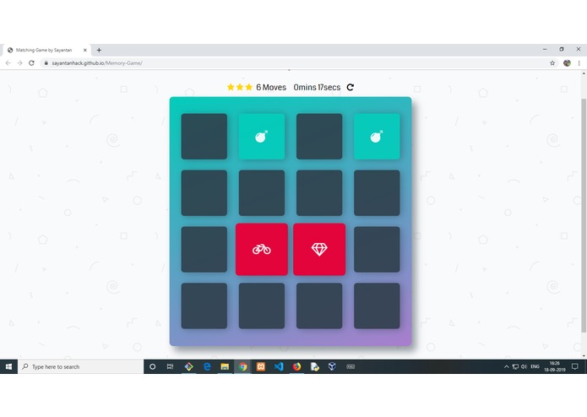Focus the address bar URL
This screenshot has height=417, width=587.
click(x=97, y=62)
